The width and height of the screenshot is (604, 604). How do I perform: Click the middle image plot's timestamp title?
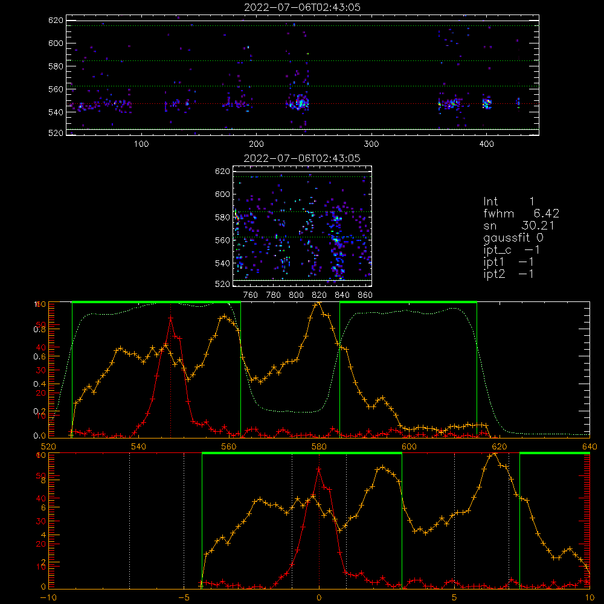pos(302,158)
